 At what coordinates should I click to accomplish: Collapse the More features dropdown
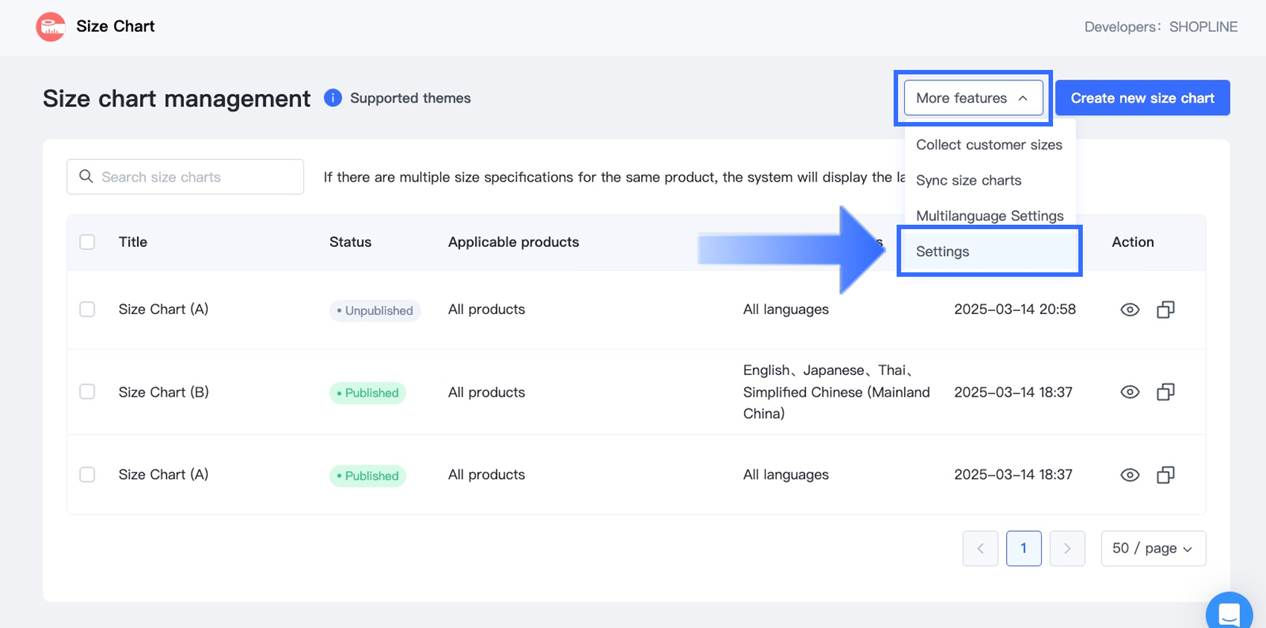coord(973,98)
